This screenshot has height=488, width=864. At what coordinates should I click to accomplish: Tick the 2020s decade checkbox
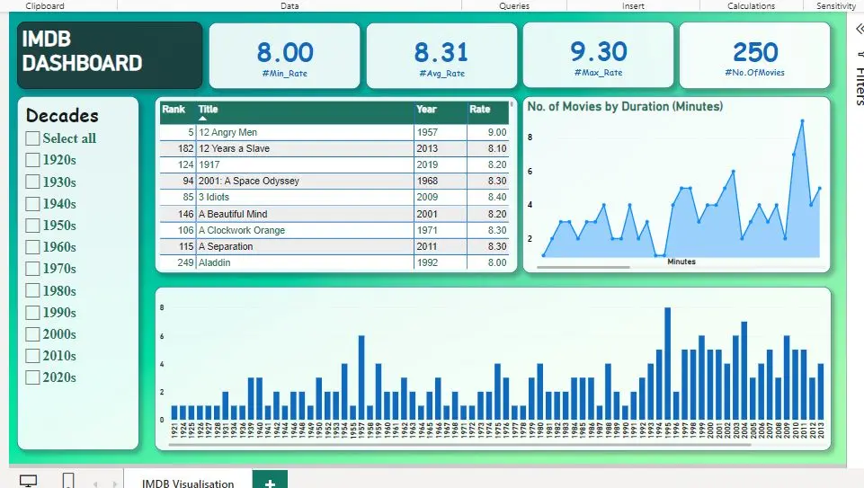(x=32, y=377)
